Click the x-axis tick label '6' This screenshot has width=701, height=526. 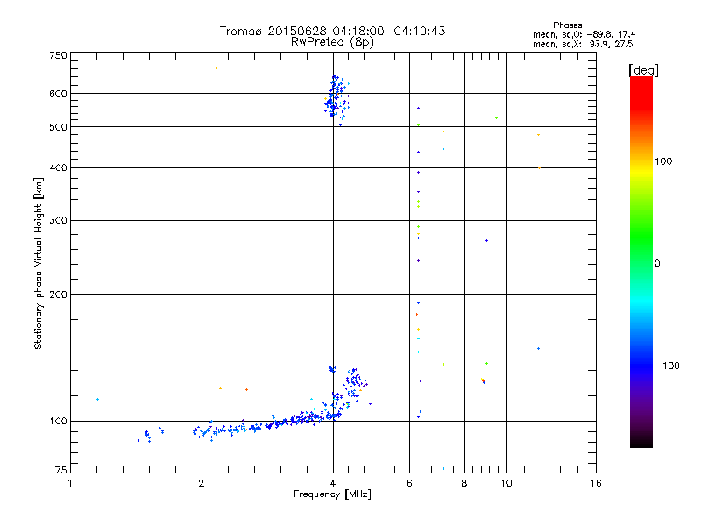(x=409, y=483)
